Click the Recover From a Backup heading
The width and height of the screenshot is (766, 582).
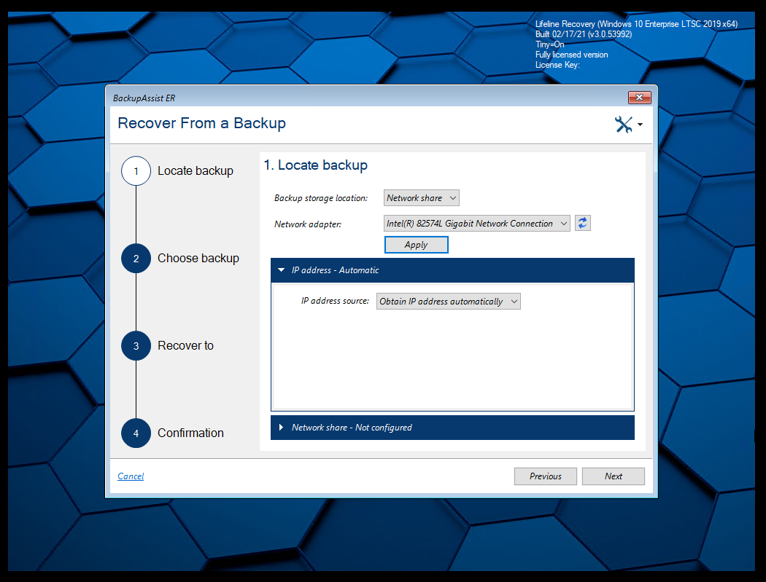(202, 123)
